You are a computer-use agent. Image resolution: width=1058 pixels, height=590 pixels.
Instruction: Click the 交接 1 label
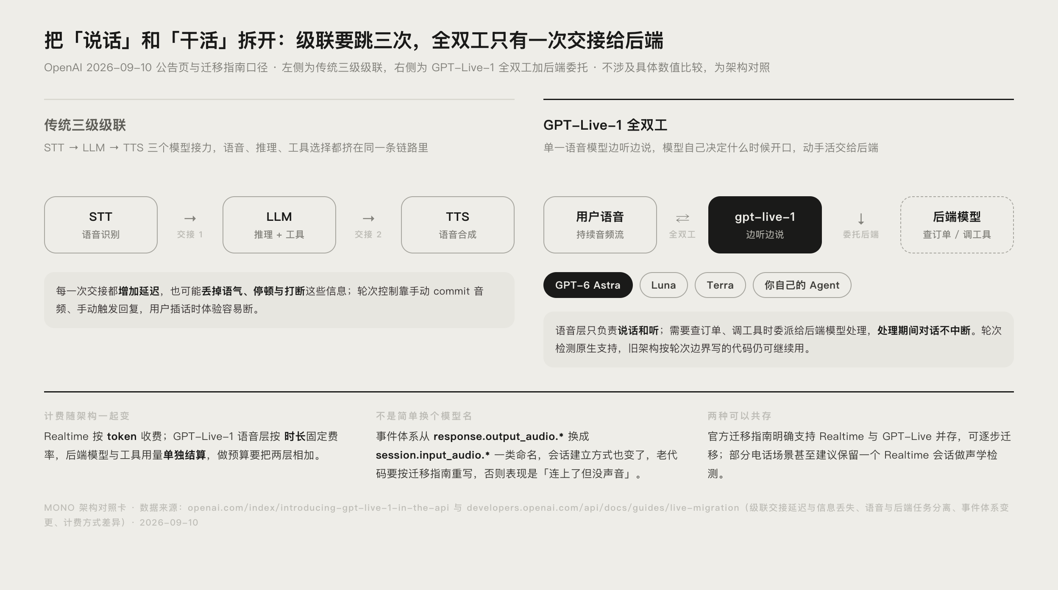pyautogui.click(x=190, y=234)
